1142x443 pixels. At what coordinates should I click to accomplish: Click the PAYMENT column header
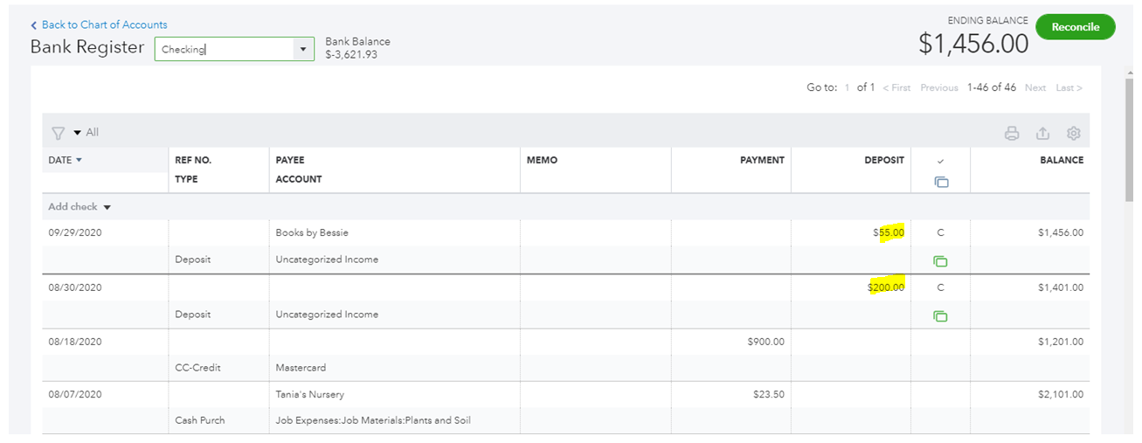click(762, 160)
